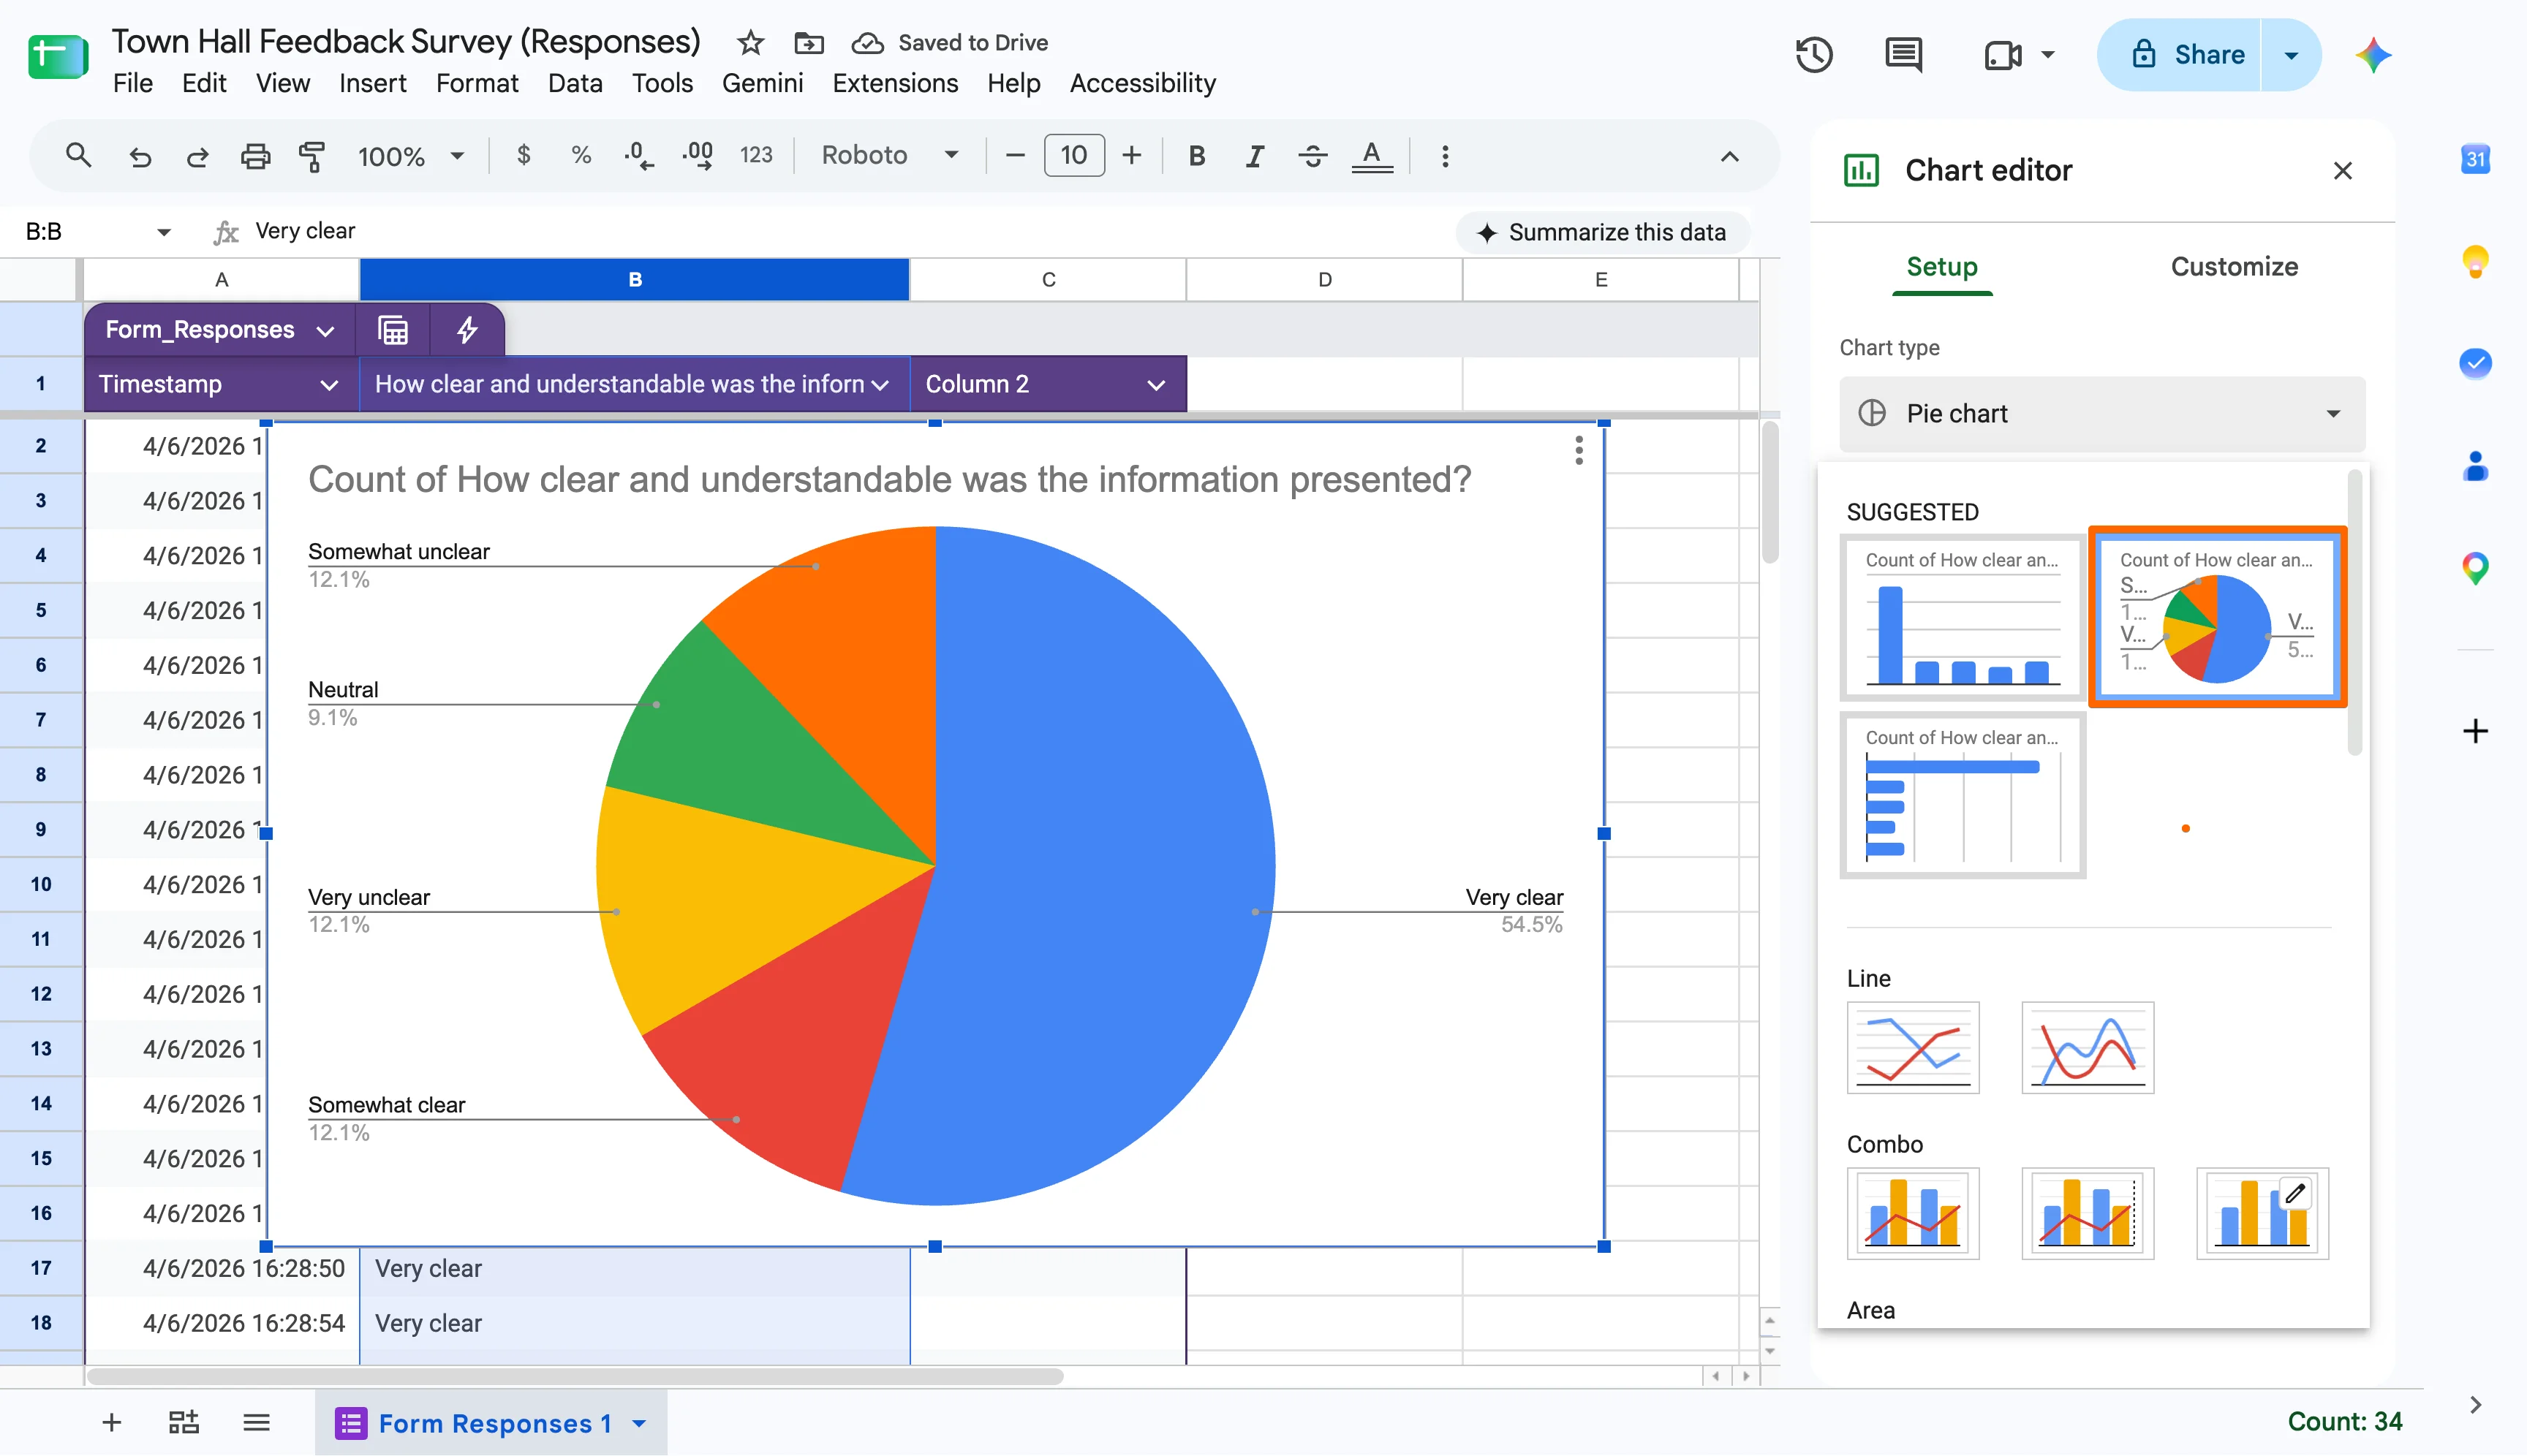Format as percent icon
The image size is (2527, 1456).
[x=581, y=155]
